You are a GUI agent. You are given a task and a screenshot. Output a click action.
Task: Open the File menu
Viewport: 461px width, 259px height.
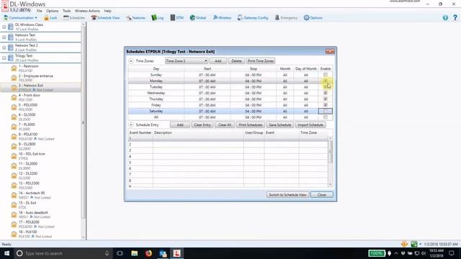click(40, 11)
